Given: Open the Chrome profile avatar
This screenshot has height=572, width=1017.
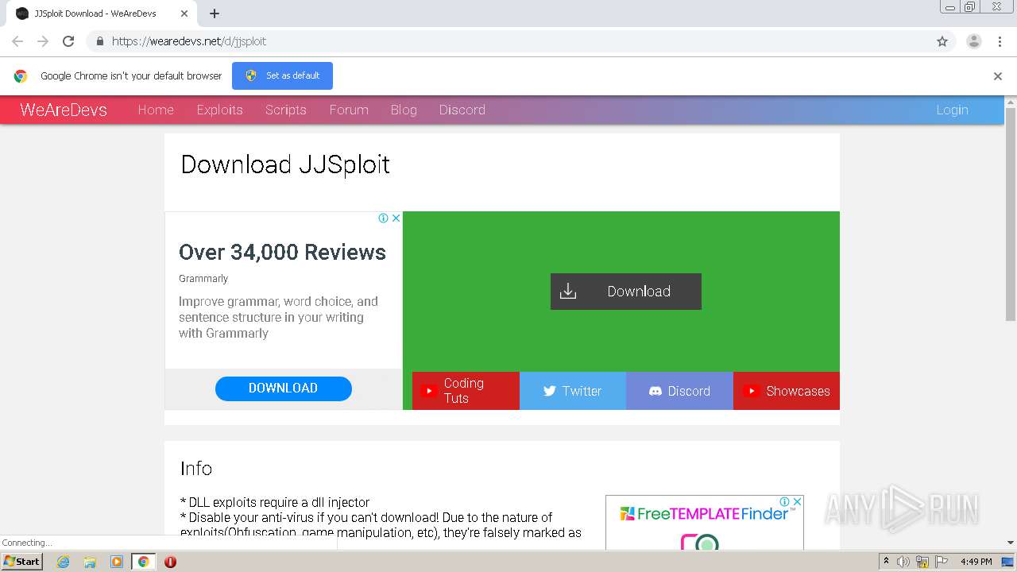Looking at the screenshot, I should click(x=974, y=41).
